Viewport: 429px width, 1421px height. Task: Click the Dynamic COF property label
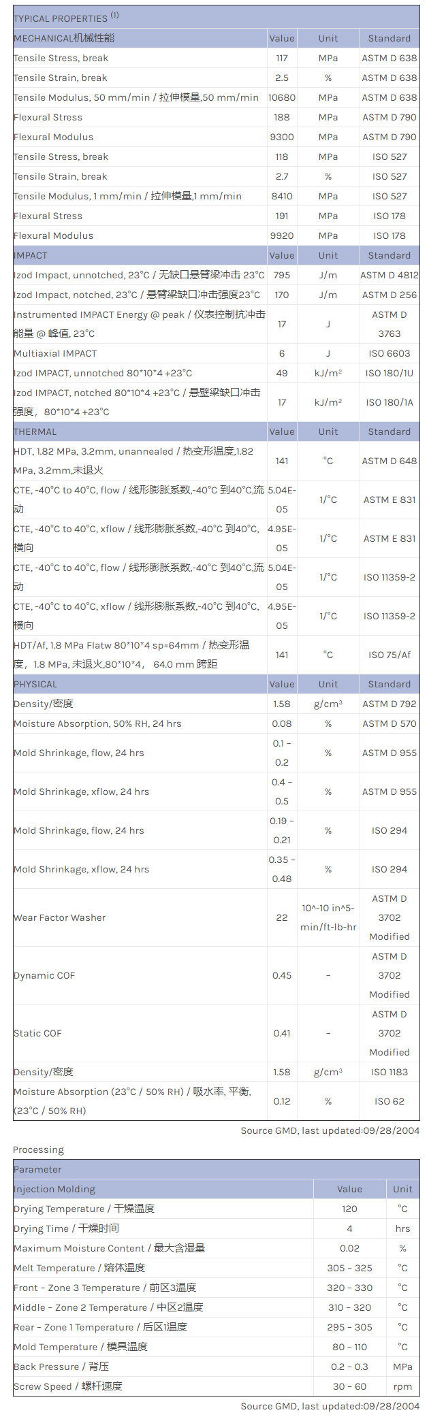(x=44, y=976)
